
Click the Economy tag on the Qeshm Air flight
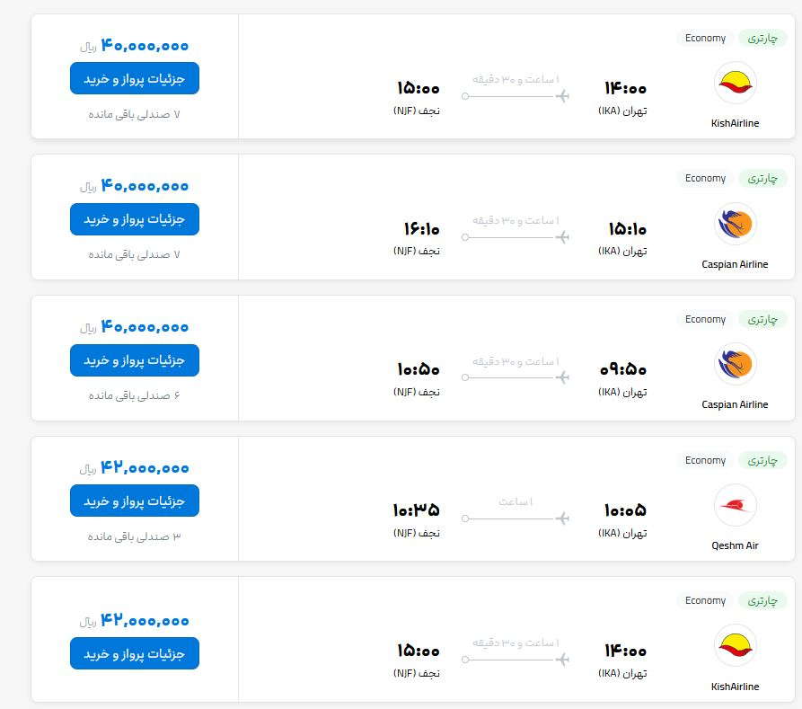(x=705, y=460)
